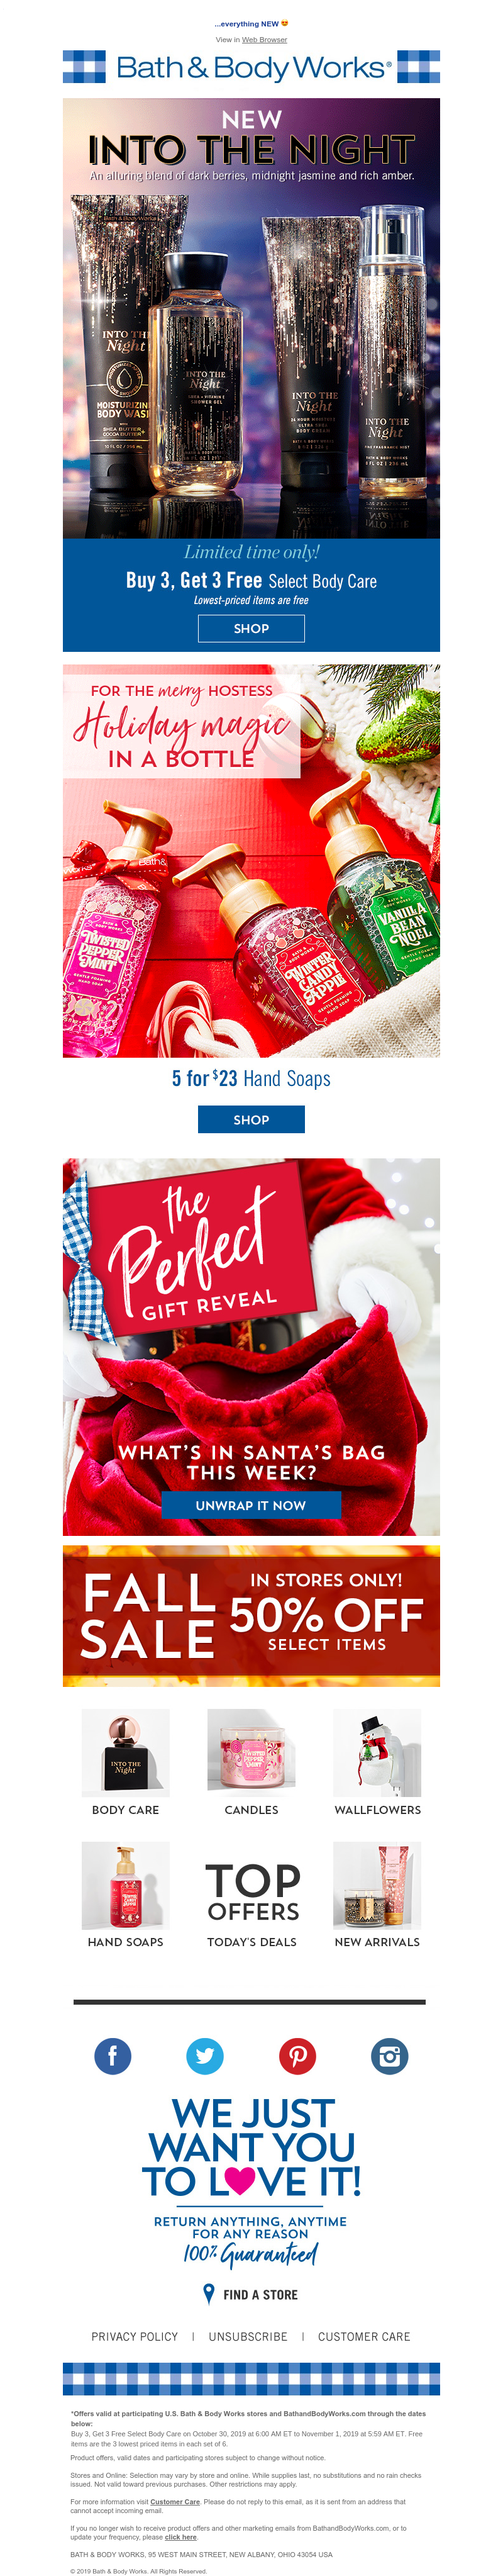
Task: Select the New Arrivals thumbnail
Action: pyautogui.click(x=377, y=1885)
